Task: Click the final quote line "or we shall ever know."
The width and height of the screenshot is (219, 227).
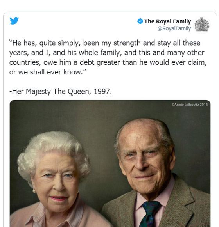Action: point(48,72)
